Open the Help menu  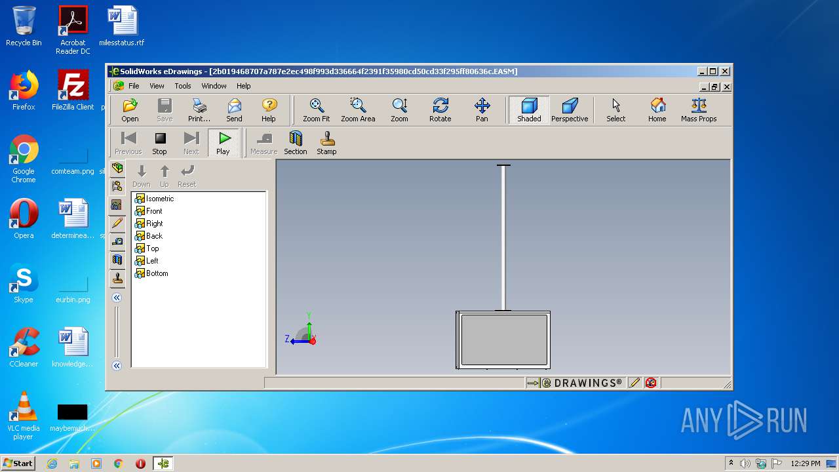(244, 86)
